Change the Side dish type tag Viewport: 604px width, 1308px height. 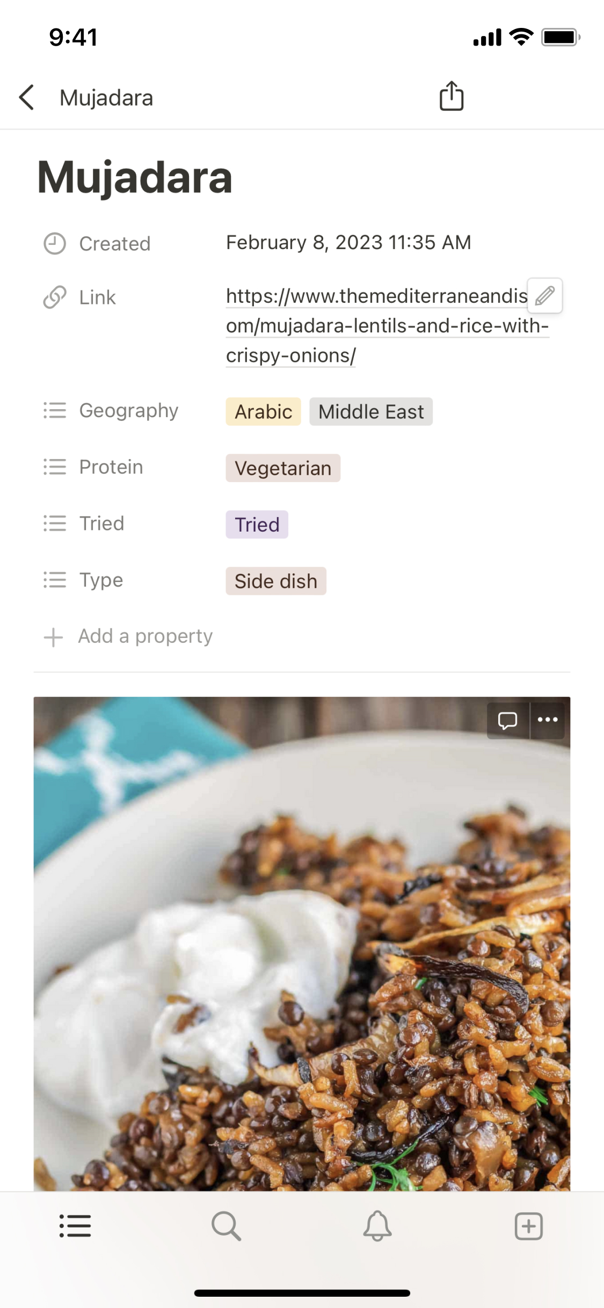[x=275, y=581]
